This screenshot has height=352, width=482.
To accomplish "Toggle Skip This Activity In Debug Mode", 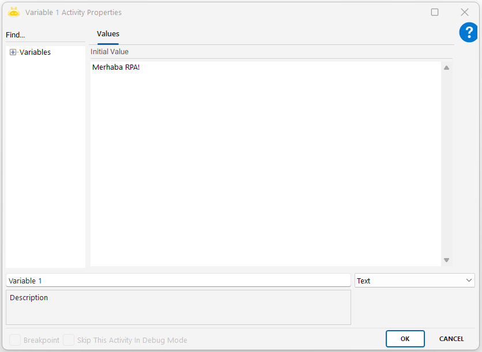I will pos(69,340).
